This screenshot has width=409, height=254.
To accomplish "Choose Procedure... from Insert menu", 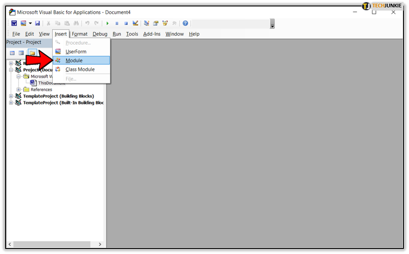I will tap(81, 43).
